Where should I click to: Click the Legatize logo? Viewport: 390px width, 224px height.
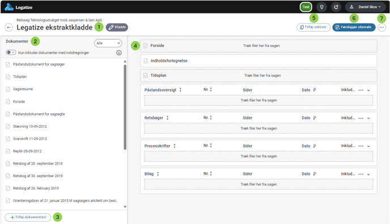pos(19,7)
